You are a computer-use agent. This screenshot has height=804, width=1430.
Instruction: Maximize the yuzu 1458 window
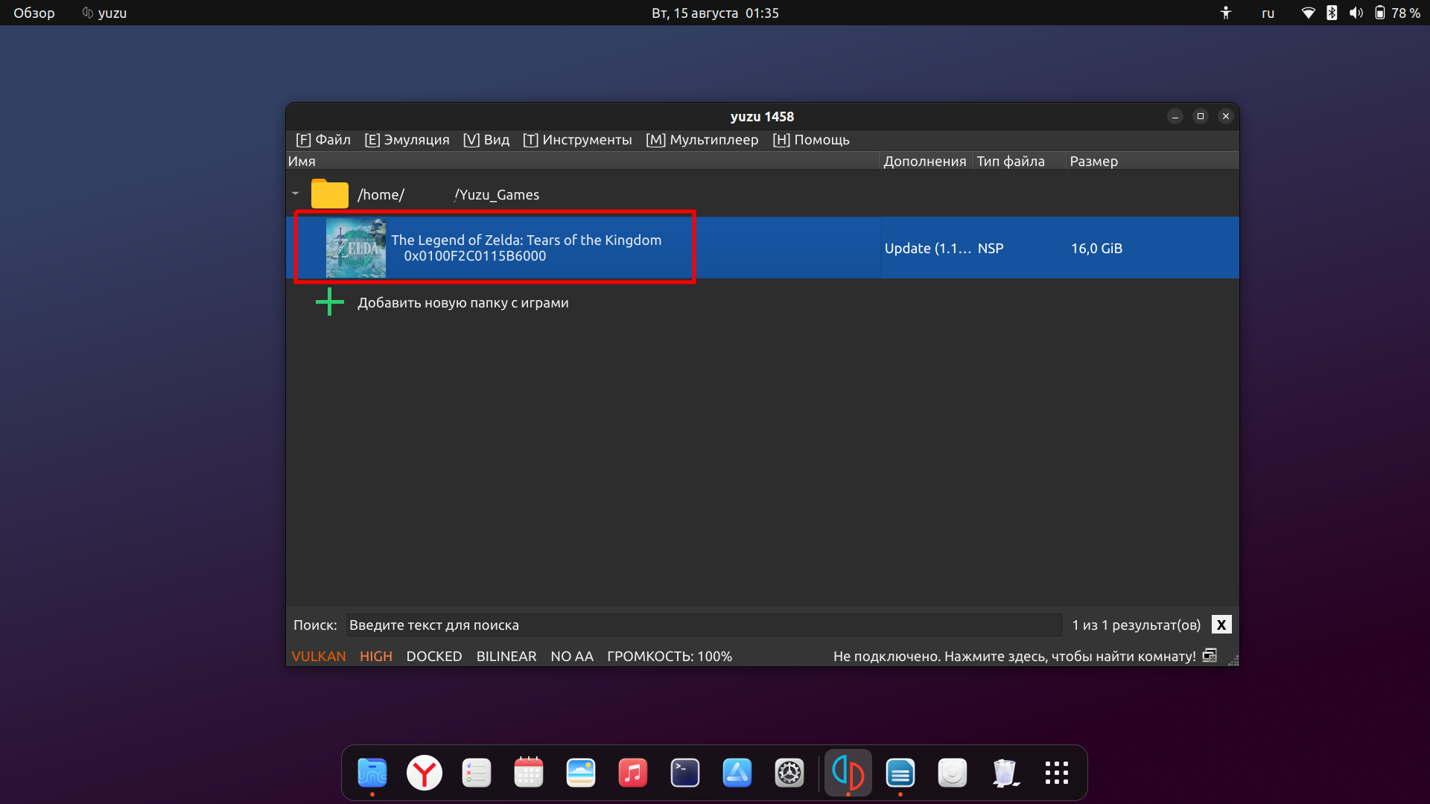(x=1201, y=116)
